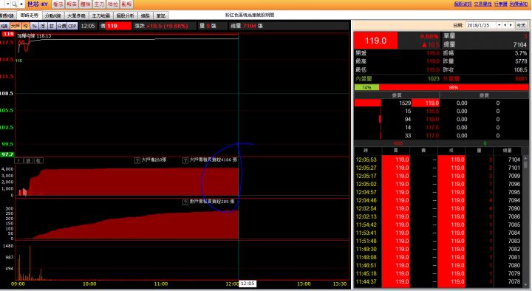Screen dimensions: 532x291
Task: Click the 今天 today button
Action: point(521,25)
